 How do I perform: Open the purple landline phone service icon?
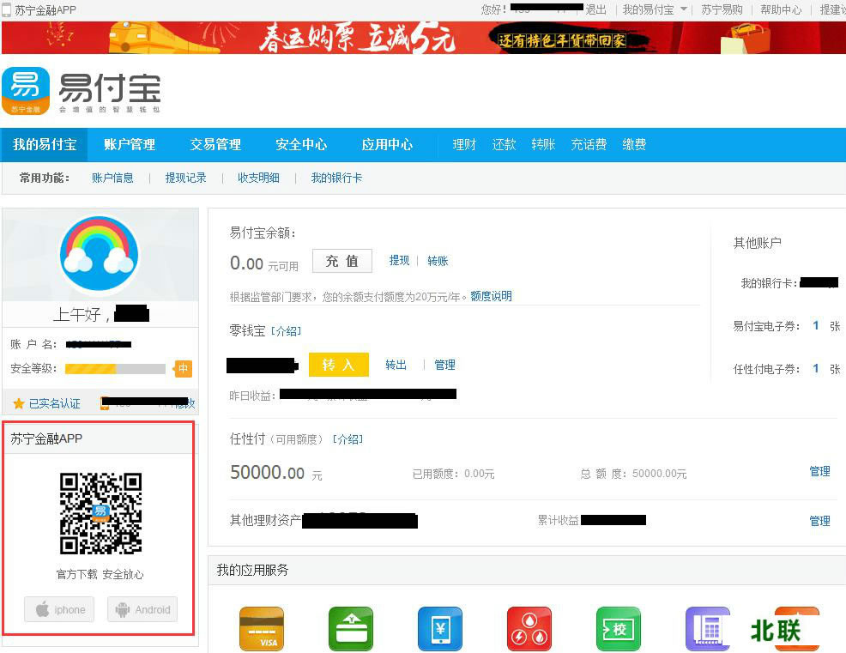pos(707,629)
